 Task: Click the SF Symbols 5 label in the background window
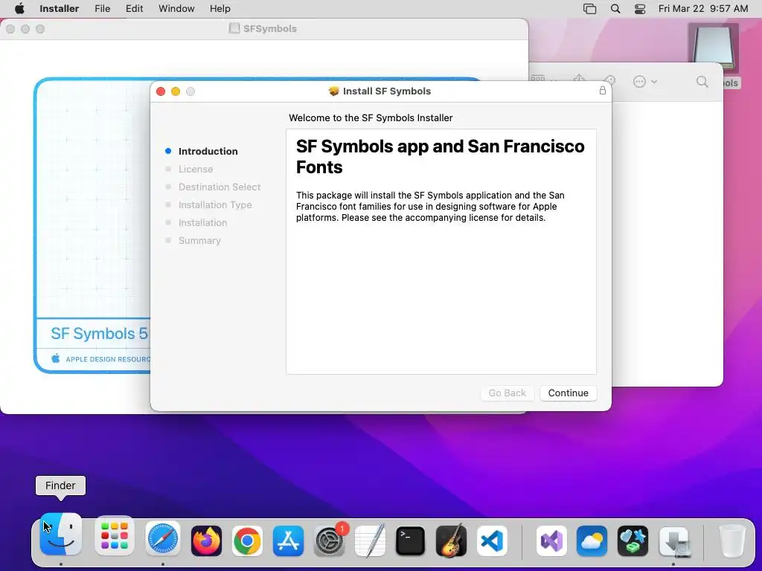point(99,333)
